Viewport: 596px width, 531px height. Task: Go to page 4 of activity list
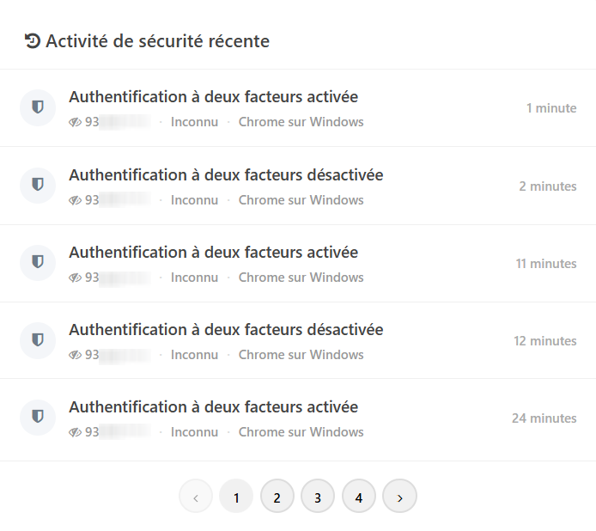359,496
